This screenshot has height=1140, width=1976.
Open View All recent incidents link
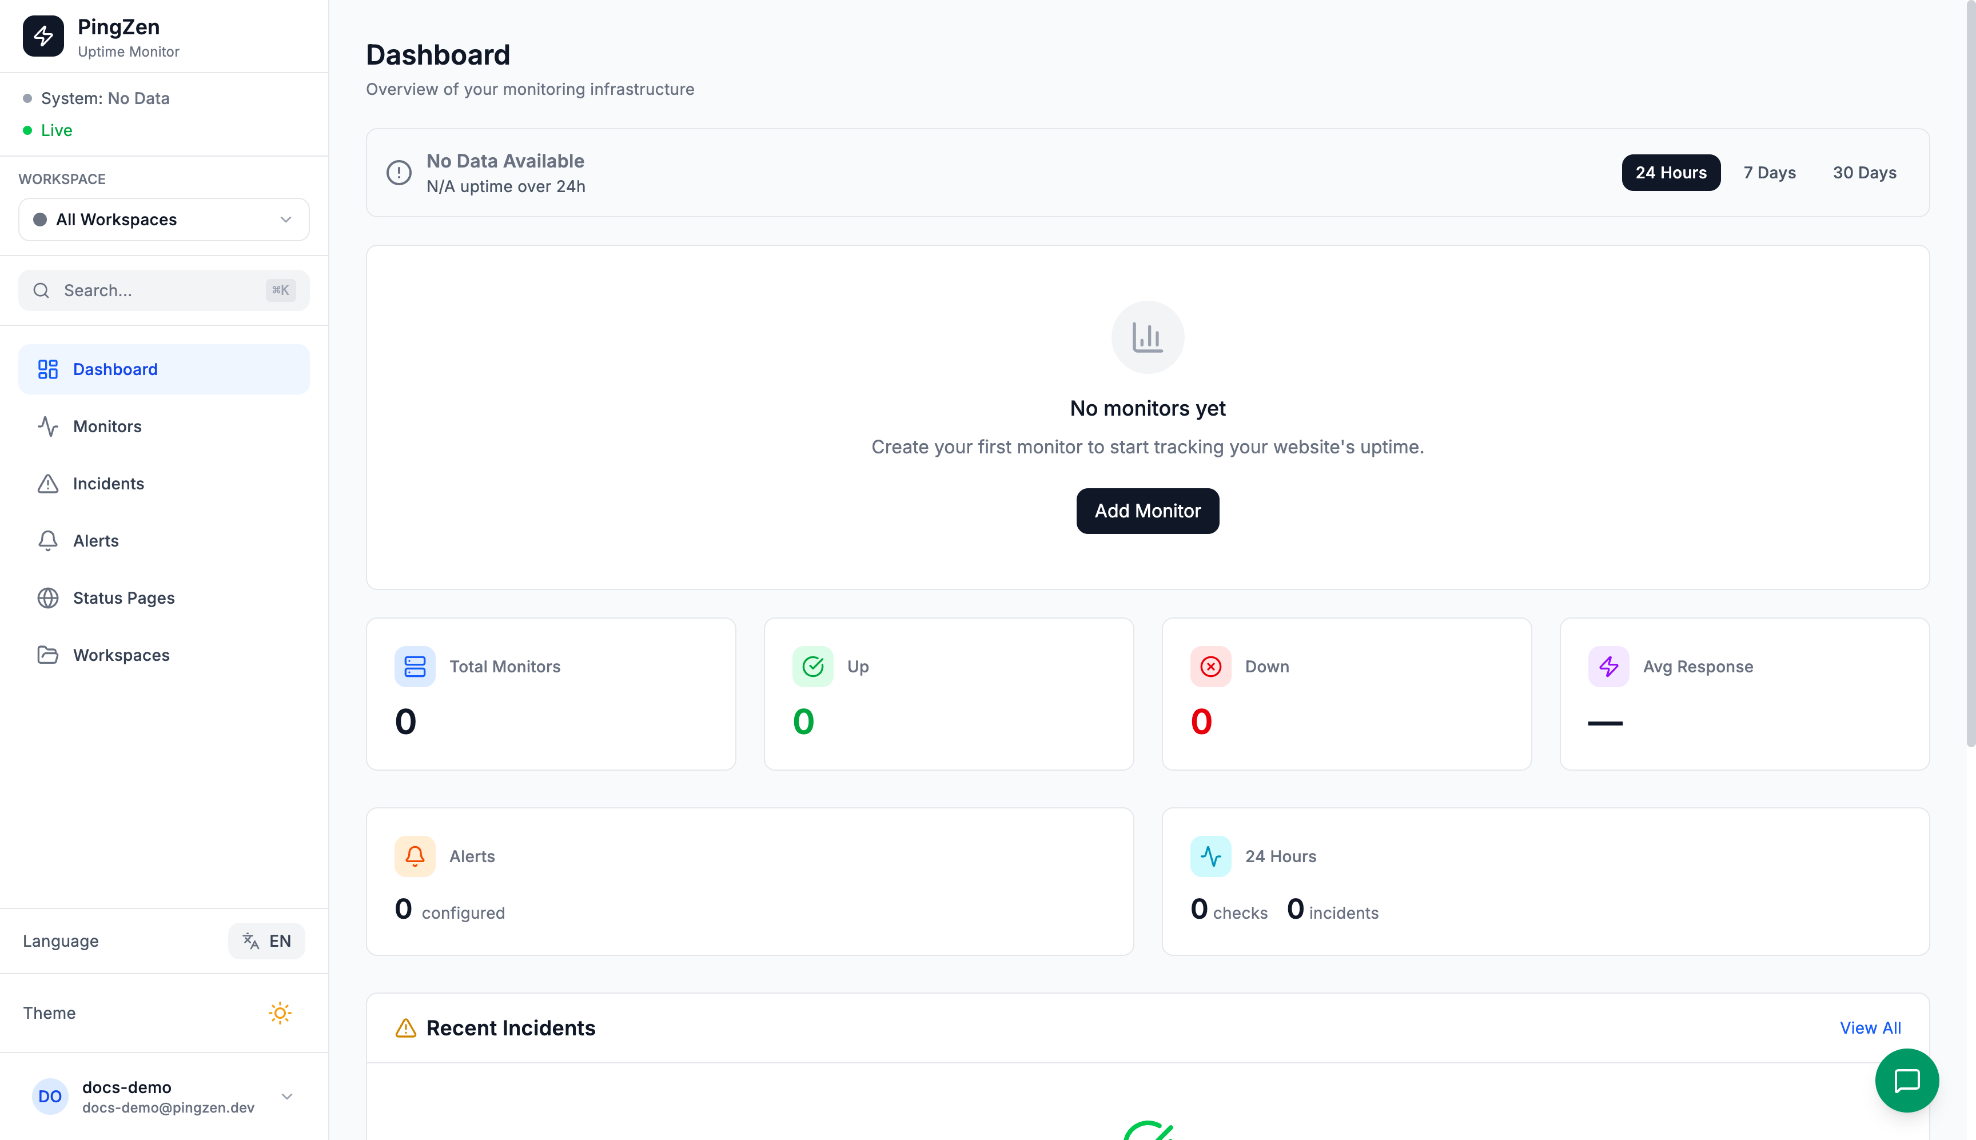1870,1027
